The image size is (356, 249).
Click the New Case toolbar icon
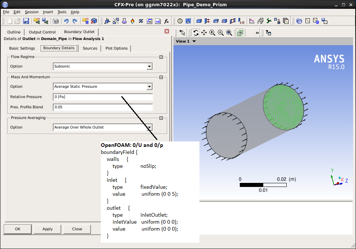9,21
